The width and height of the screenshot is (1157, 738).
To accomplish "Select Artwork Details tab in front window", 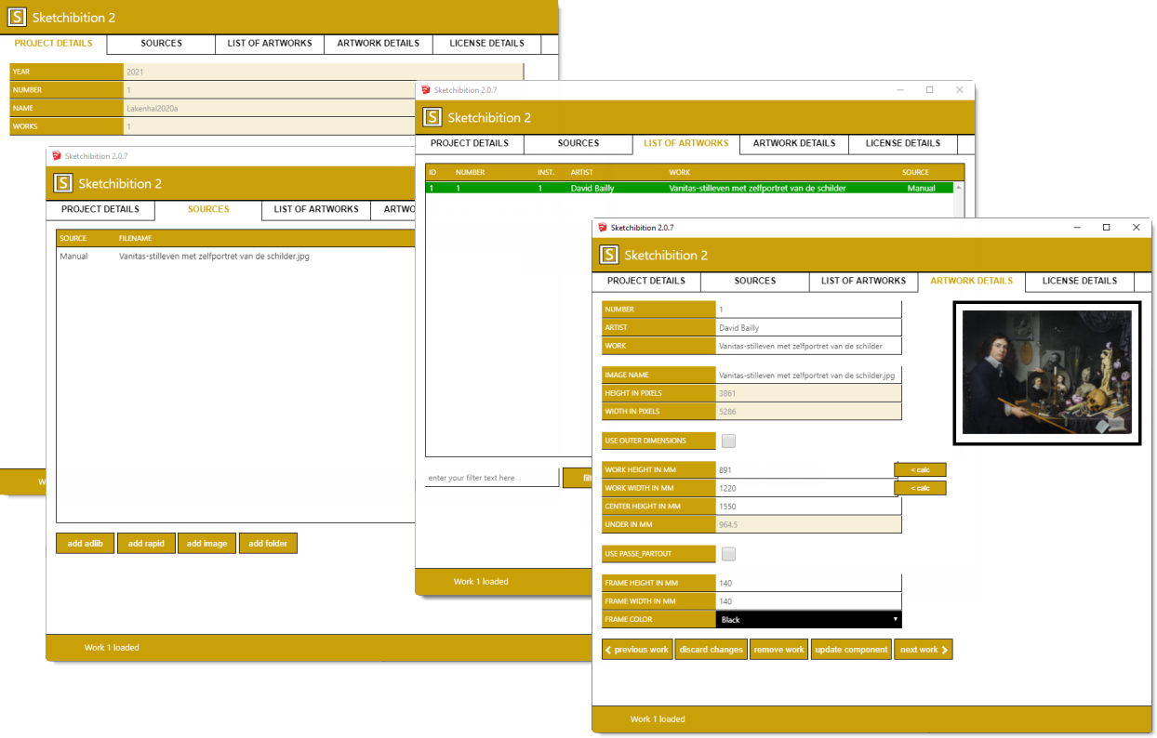I will point(971,281).
